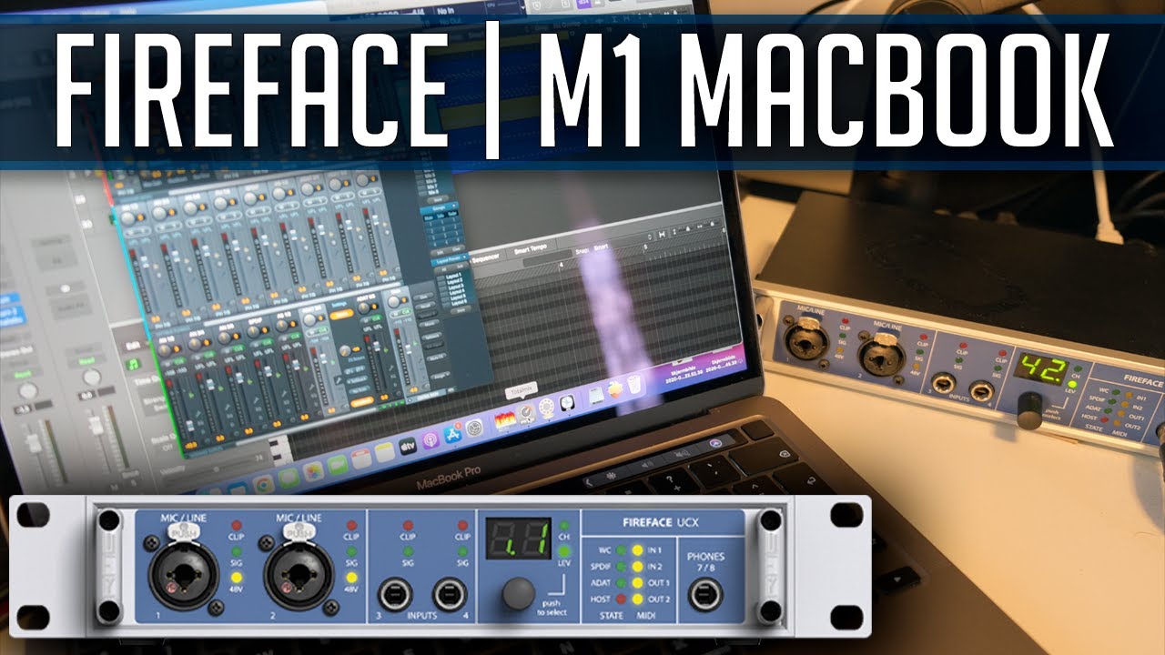Viewport: 1165px width, 655px height.
Task: Click the green MIDI note icon in Logic
Action: [133, 364]
